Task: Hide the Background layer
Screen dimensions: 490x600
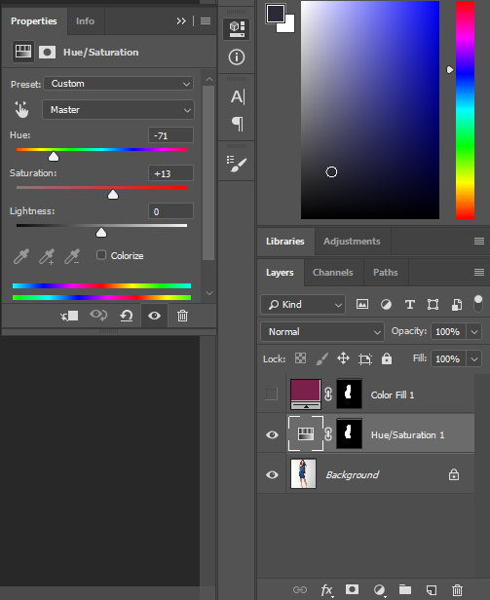Action: coord(272,475)
